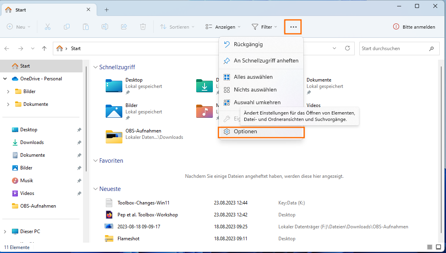Open the Anzeigen dropdown
Image resolution: width=446 pixels, height=253 pixels.
[x=223, y=27]
